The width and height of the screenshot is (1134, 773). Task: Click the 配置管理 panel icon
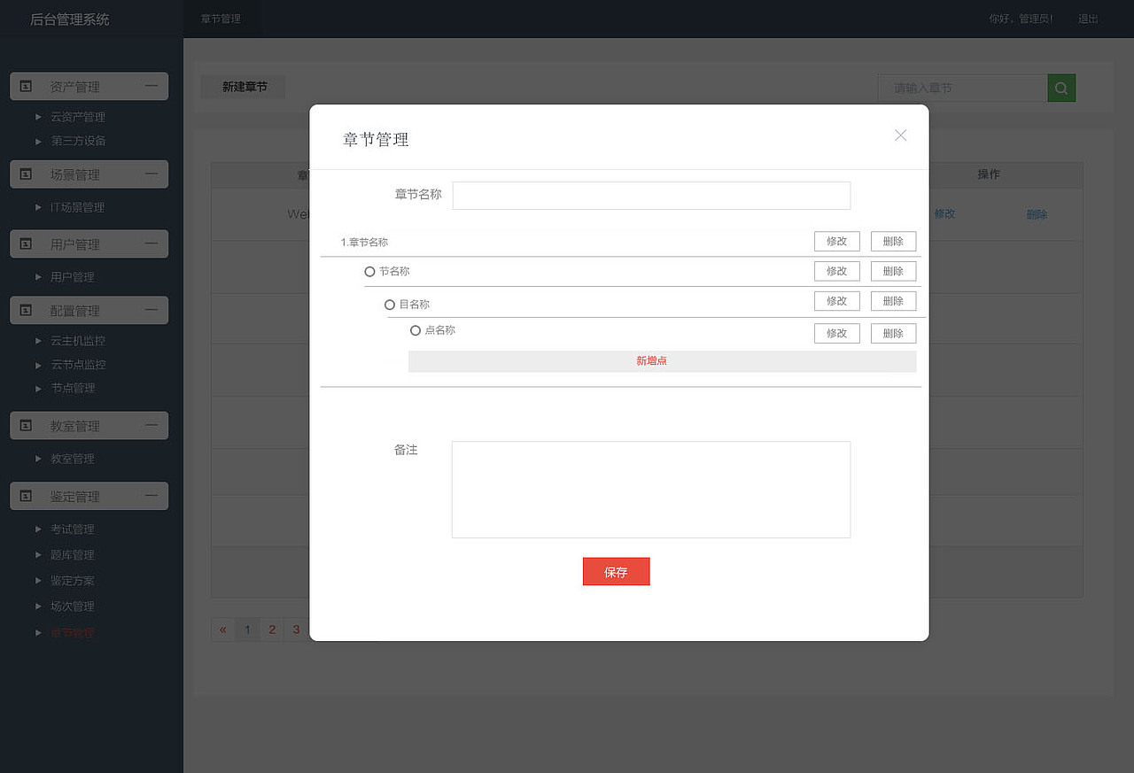click(26, 310)
